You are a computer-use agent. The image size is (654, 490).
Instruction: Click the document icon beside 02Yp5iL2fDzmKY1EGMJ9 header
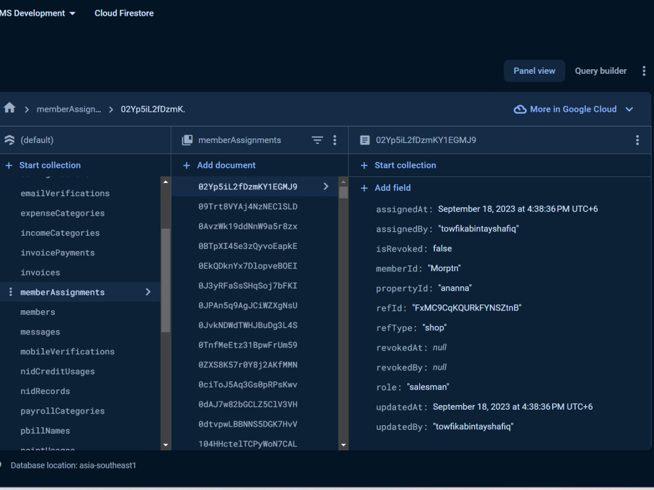click(x=364, y=140)
